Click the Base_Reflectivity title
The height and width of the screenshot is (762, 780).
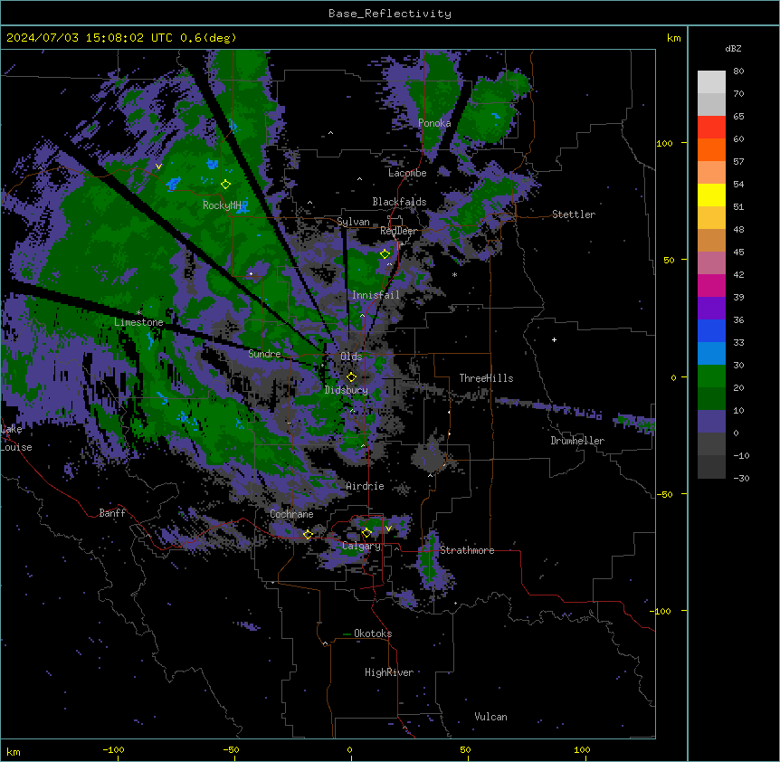tap(390, 14)
